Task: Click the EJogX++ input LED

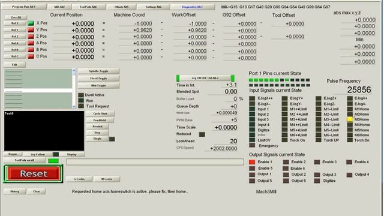Action: pos(252,98)
